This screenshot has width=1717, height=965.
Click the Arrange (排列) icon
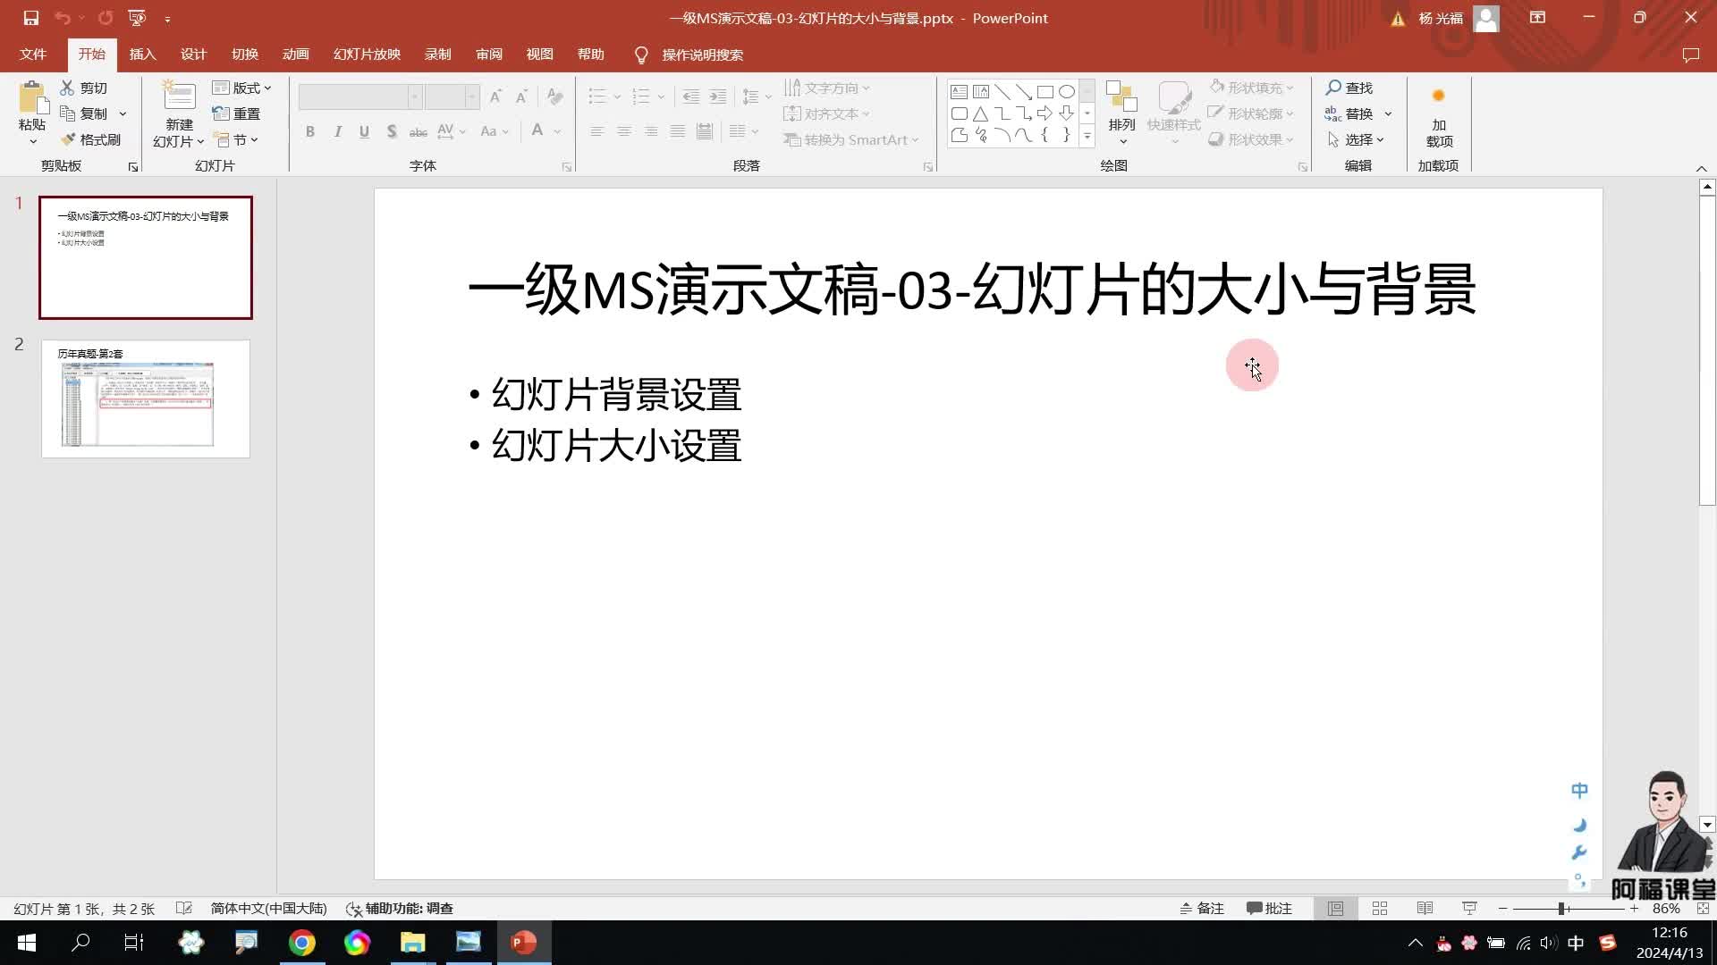(x=1121, y=96)
